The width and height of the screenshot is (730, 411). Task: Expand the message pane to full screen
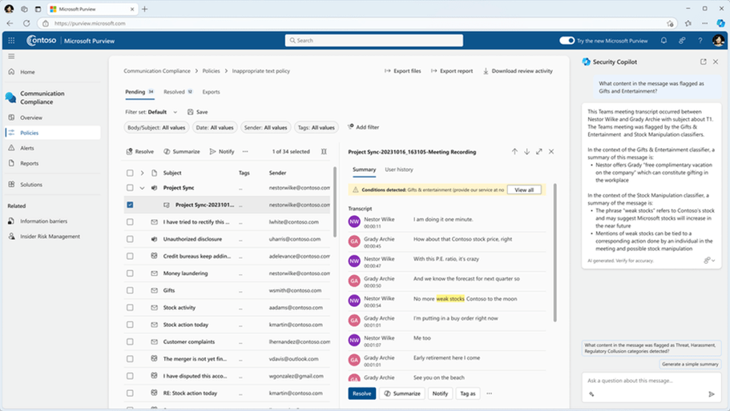[x=539, y=151]
